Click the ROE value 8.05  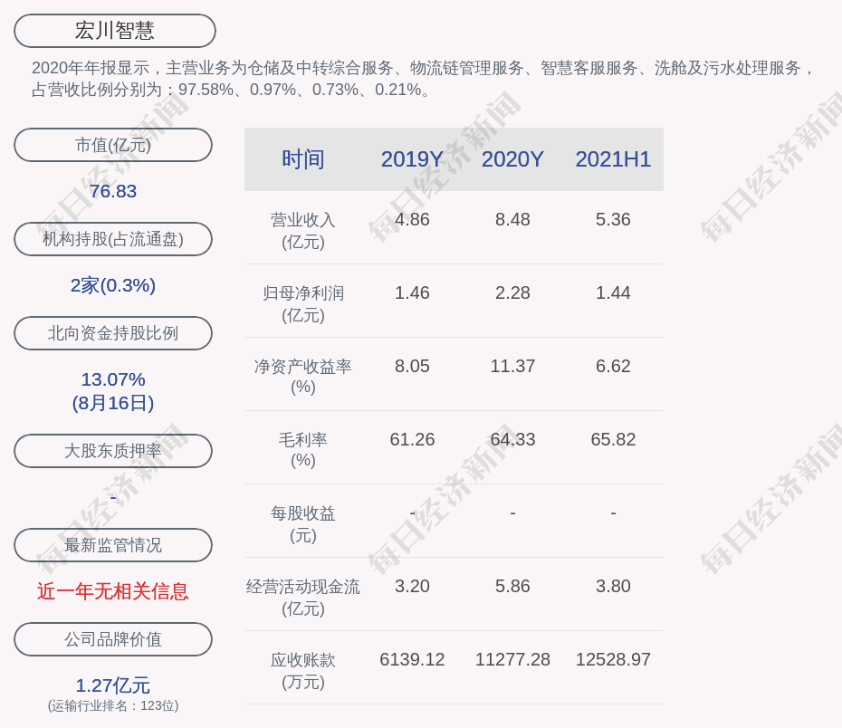(x=413, y=366)
